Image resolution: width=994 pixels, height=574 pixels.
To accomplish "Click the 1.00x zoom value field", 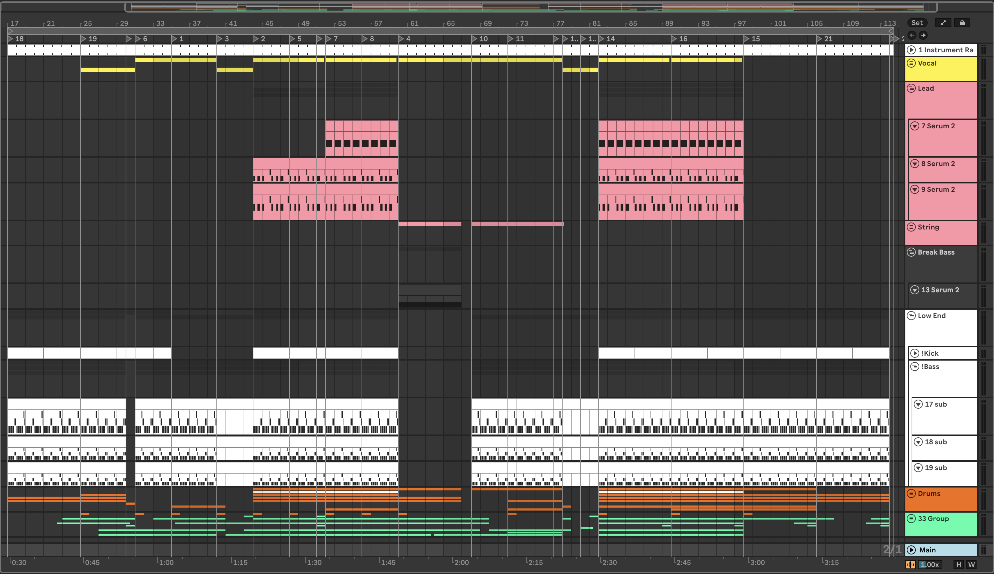I will (930, 565).
